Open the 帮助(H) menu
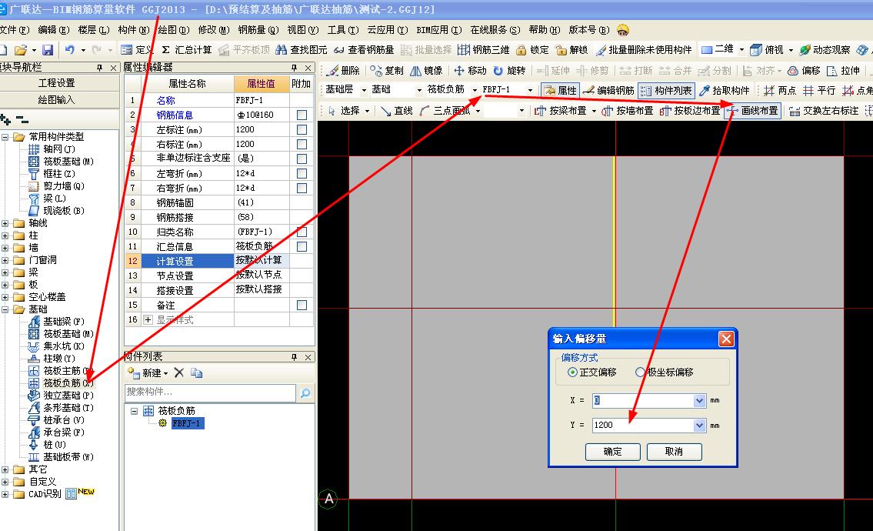The image size is (873, 531). [x=545, y=29]
